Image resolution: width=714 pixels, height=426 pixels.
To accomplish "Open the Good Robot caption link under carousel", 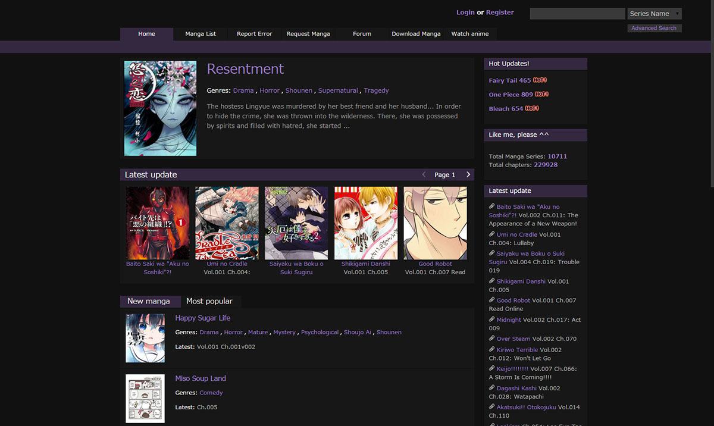I will click(x=436, y=264).
